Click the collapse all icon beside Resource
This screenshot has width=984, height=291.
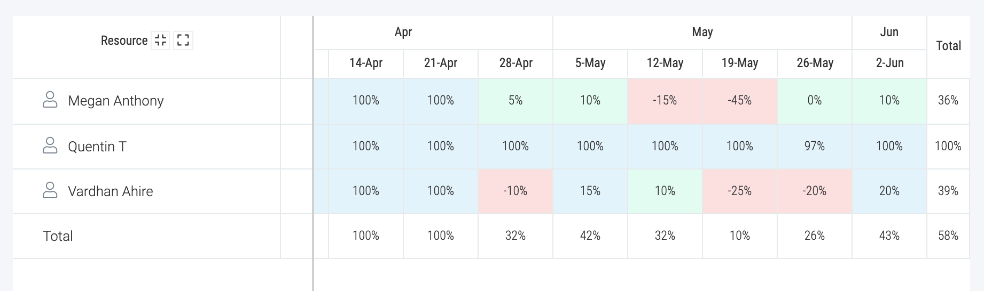[160, 41]
